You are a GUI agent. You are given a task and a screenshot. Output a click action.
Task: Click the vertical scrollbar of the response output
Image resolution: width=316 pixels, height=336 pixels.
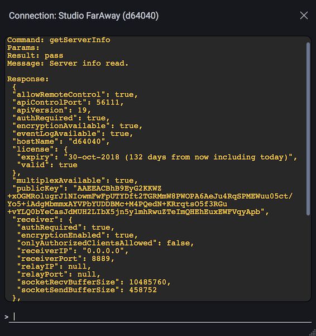coord(308,129)
